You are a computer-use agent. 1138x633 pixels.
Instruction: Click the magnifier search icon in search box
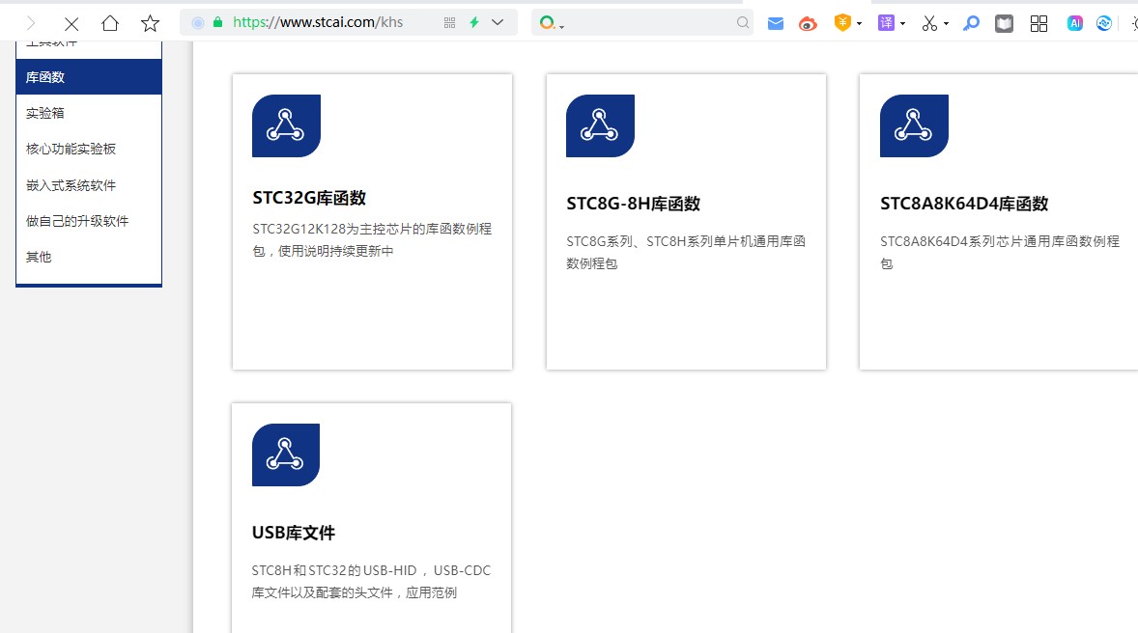[x=743, y=22]
